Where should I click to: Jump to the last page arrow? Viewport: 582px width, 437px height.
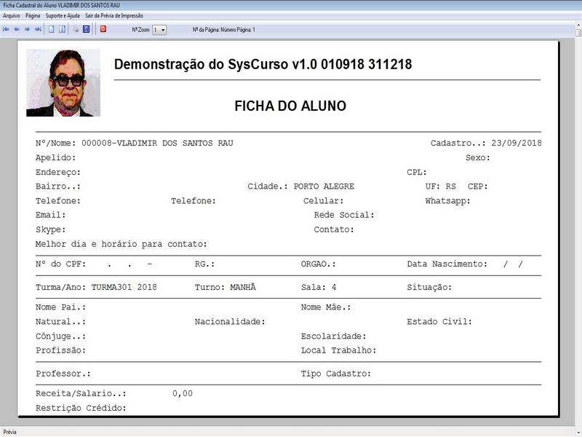38,29
